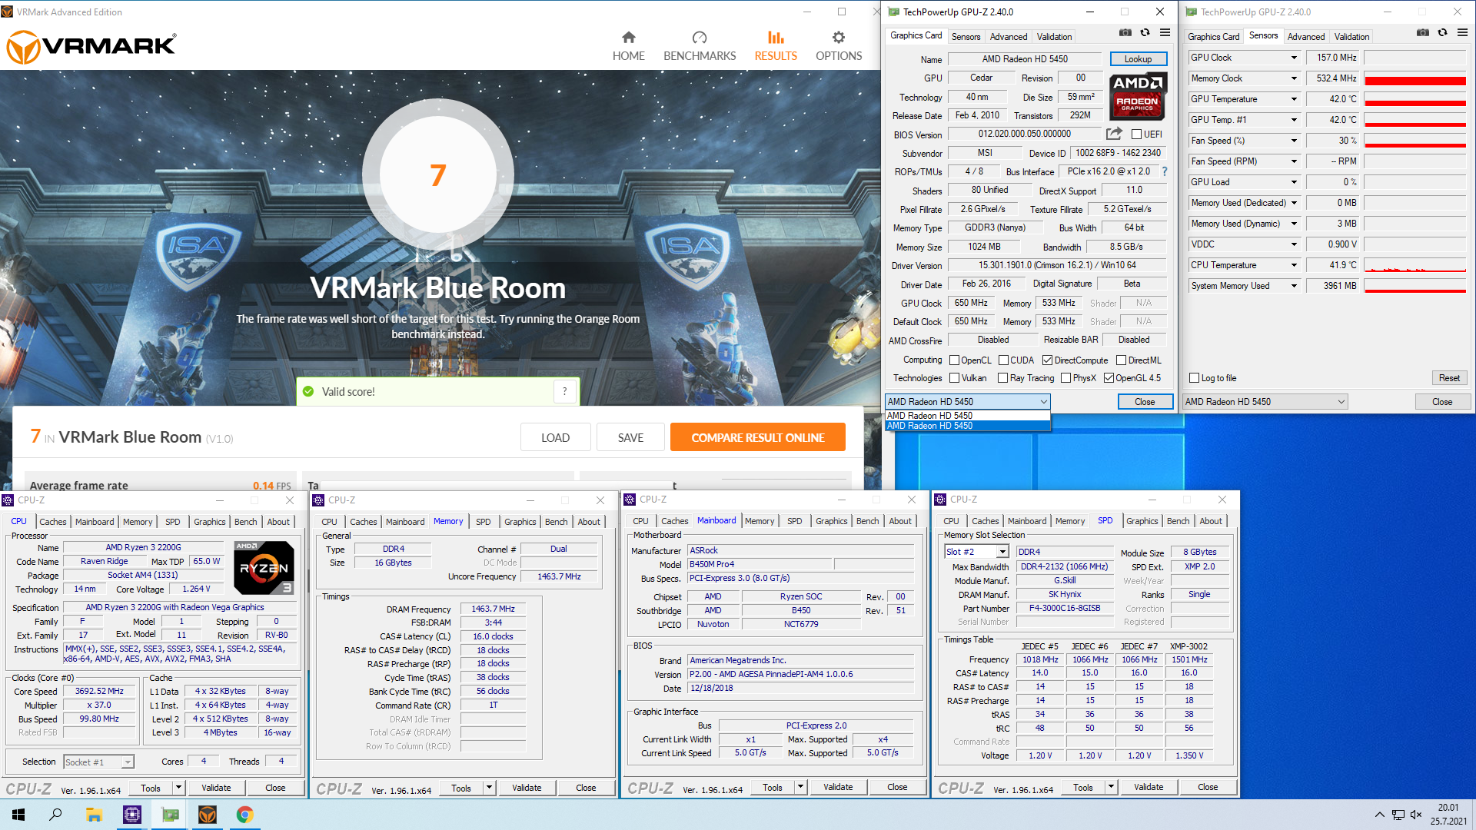Open BENCHMARKS section in VRMark
Viewport: 1476px width, 830px height.
coord(700,47)
